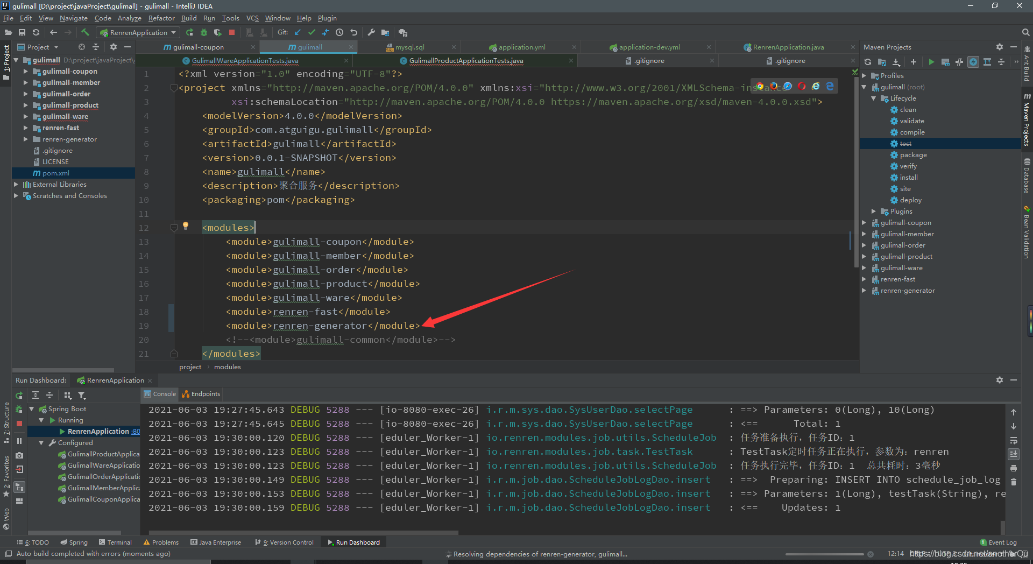1033x564 pixels.
Task: Toggle the 1: Project tool window stripe
Action: coord(6,63)
